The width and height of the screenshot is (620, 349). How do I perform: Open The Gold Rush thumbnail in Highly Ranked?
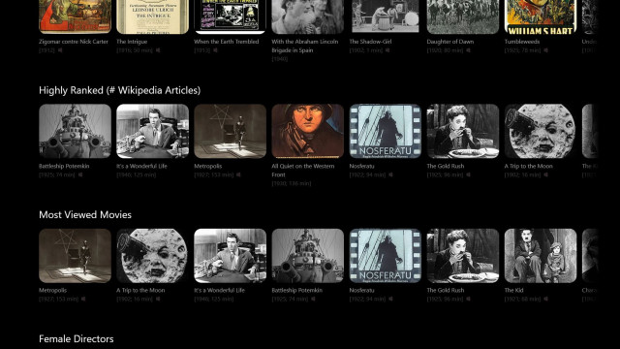point(463,131)
